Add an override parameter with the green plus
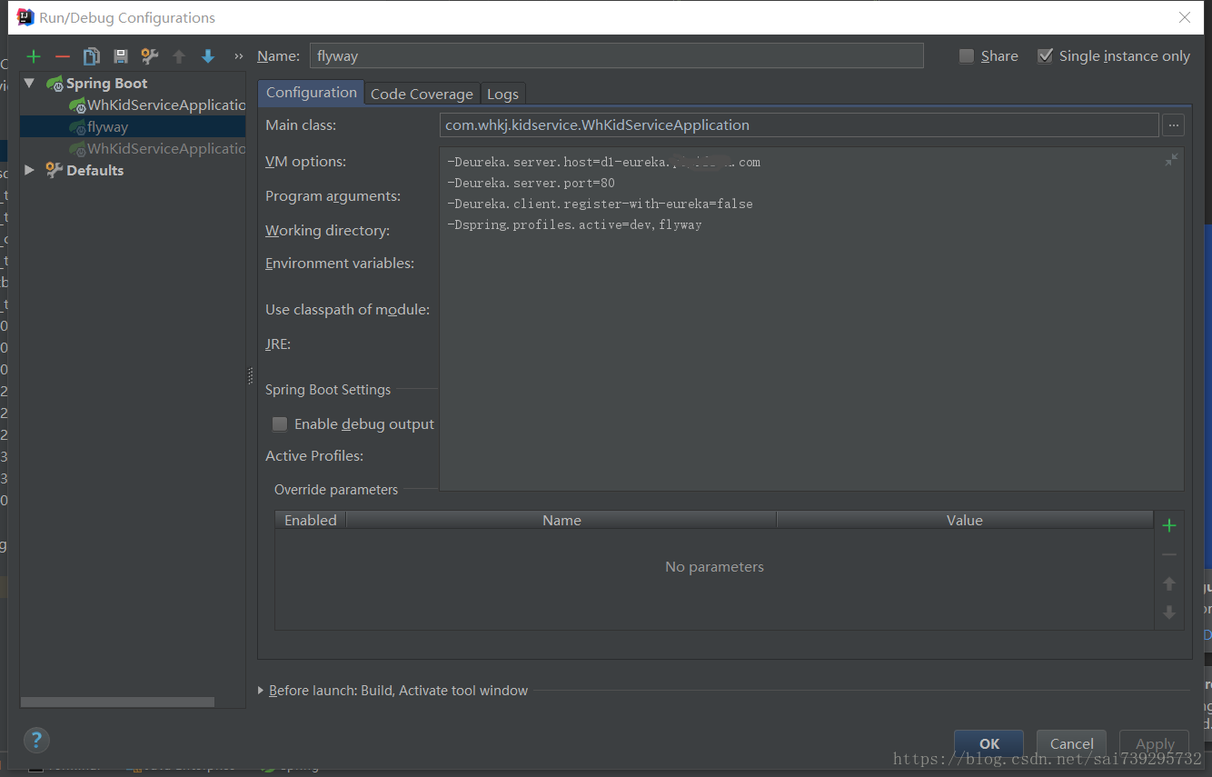 (1169, 525)
